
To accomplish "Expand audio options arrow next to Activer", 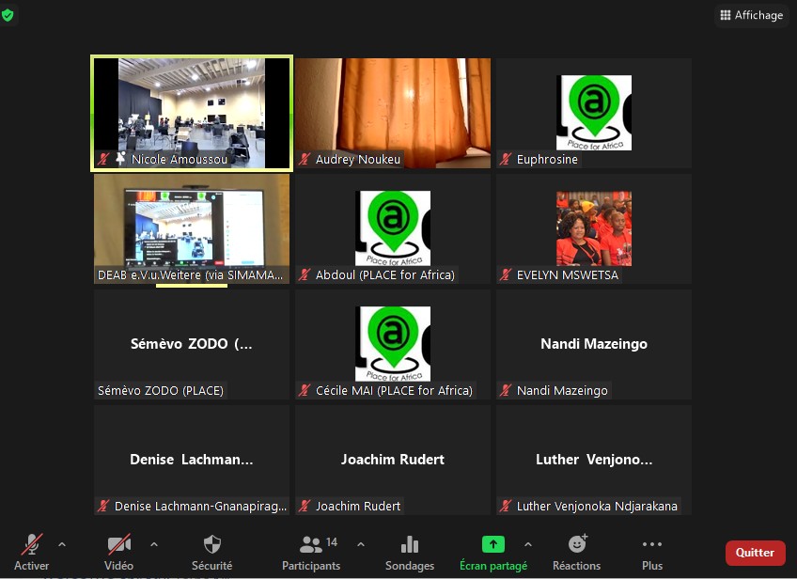I will (x=62, y=544).
